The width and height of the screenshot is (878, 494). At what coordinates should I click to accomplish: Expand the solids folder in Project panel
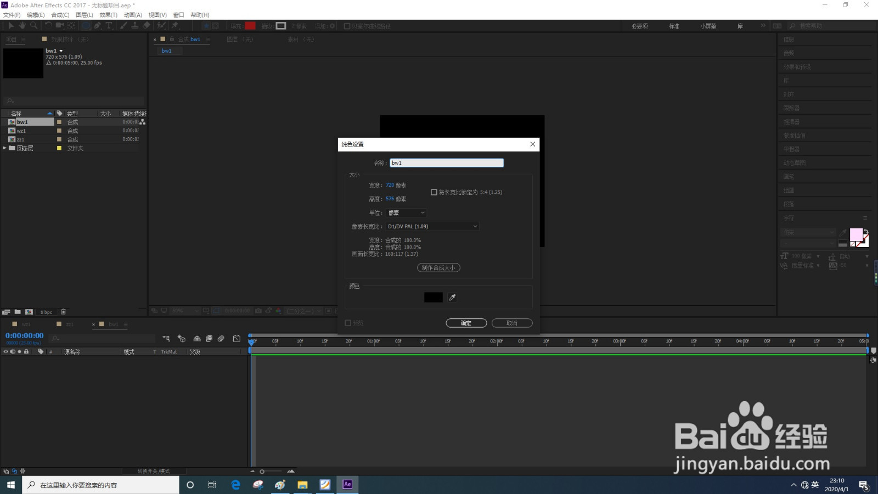(x=5, y=148)
